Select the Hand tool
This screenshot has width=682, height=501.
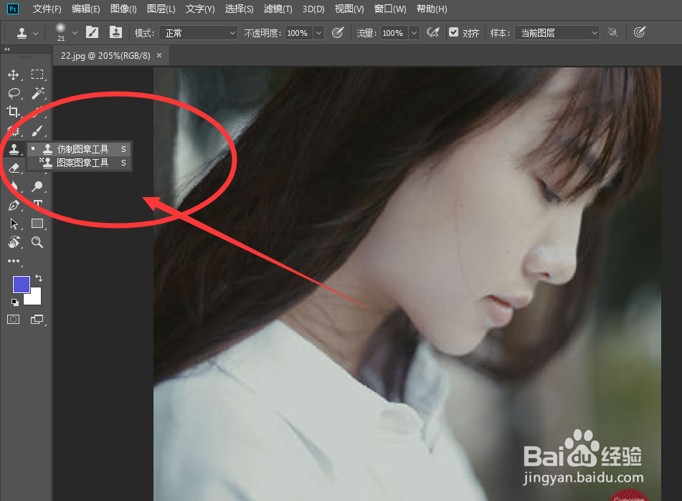[14, 242]
